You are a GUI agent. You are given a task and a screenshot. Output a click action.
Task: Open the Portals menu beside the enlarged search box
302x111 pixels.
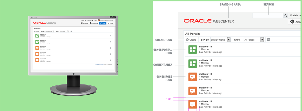(x=295, y=16)
